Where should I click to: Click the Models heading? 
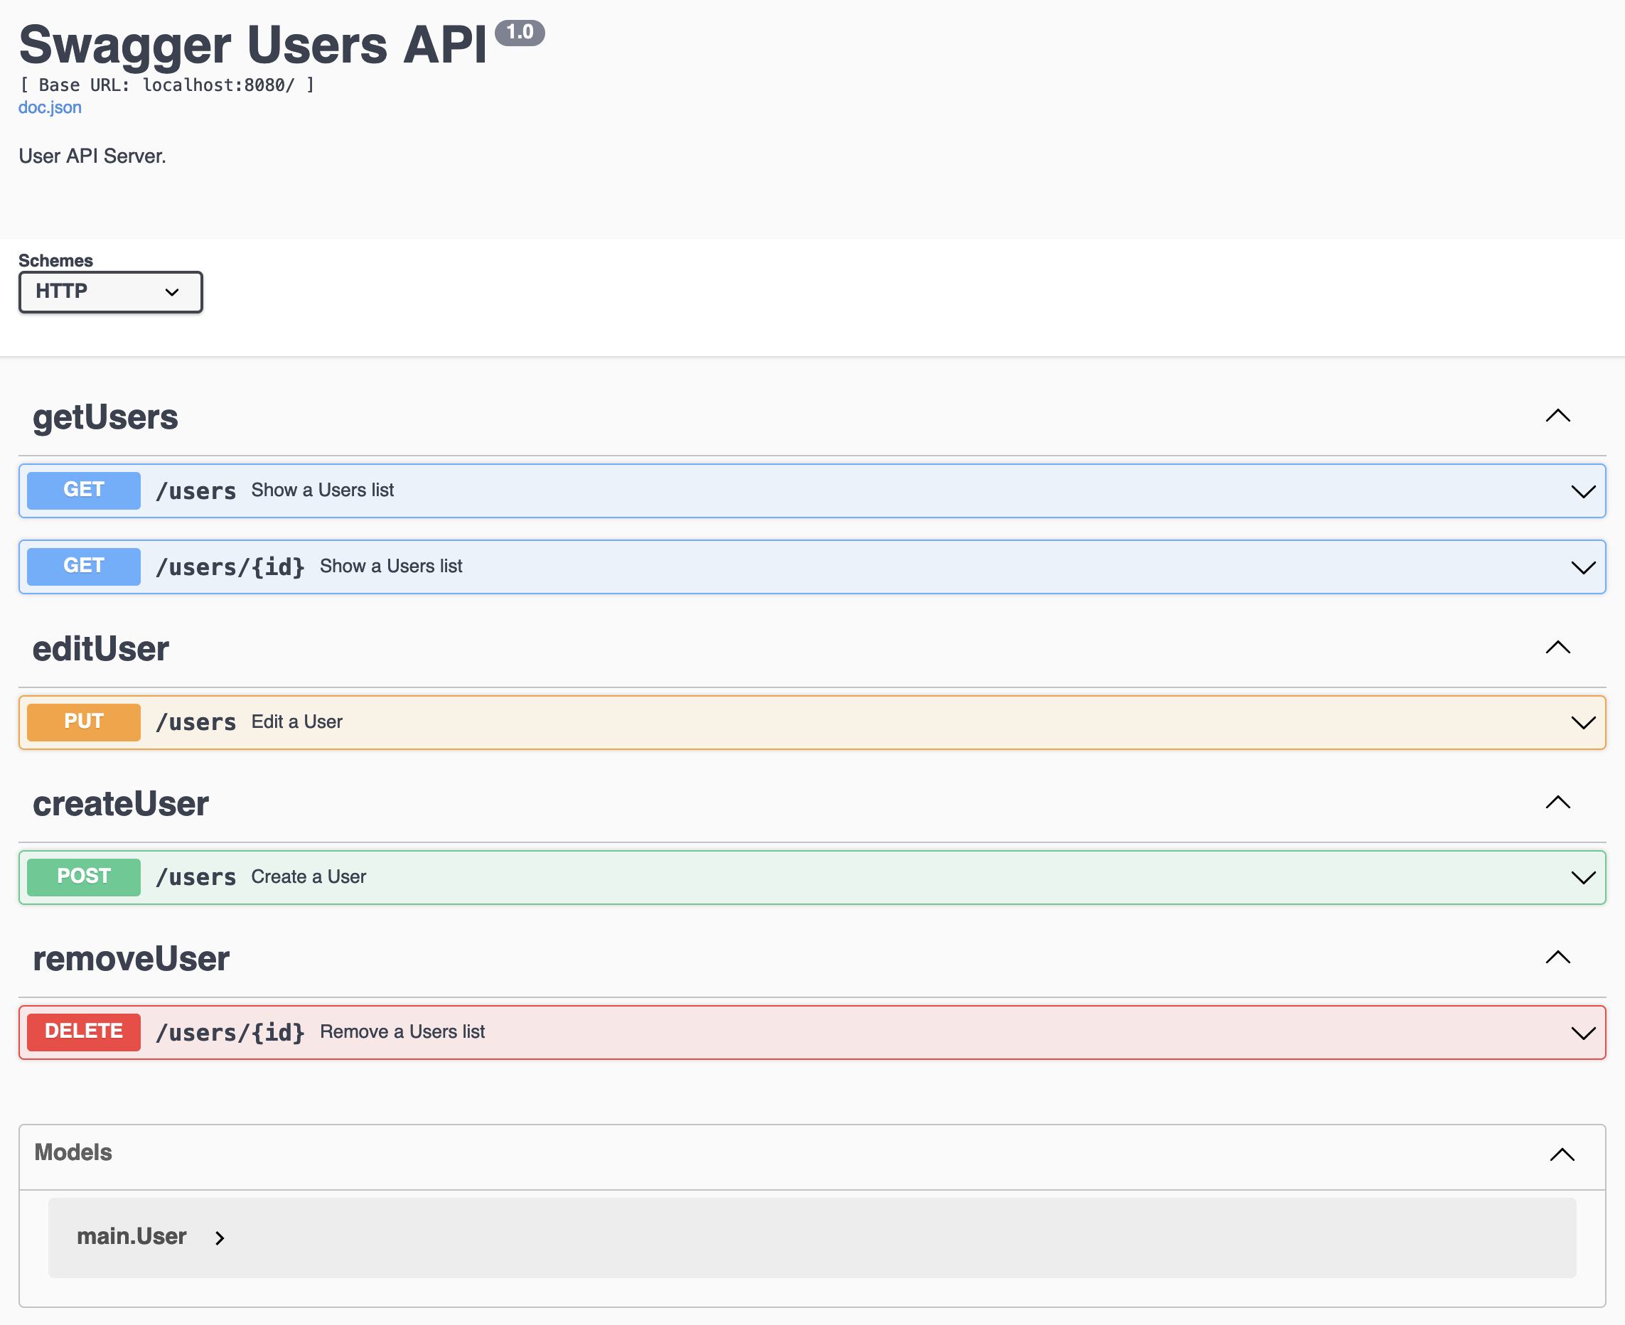pyautogui.click(x=73, y=1152)
